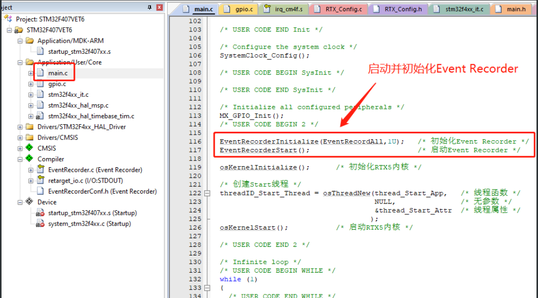538x298 pixels.
Task: Select the EventRecorder.c file icon under Compiler
Action: click(x=40, y=169)
